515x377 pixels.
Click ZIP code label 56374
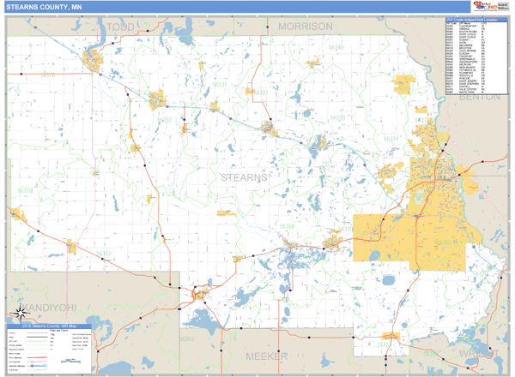tap(390, 137)
